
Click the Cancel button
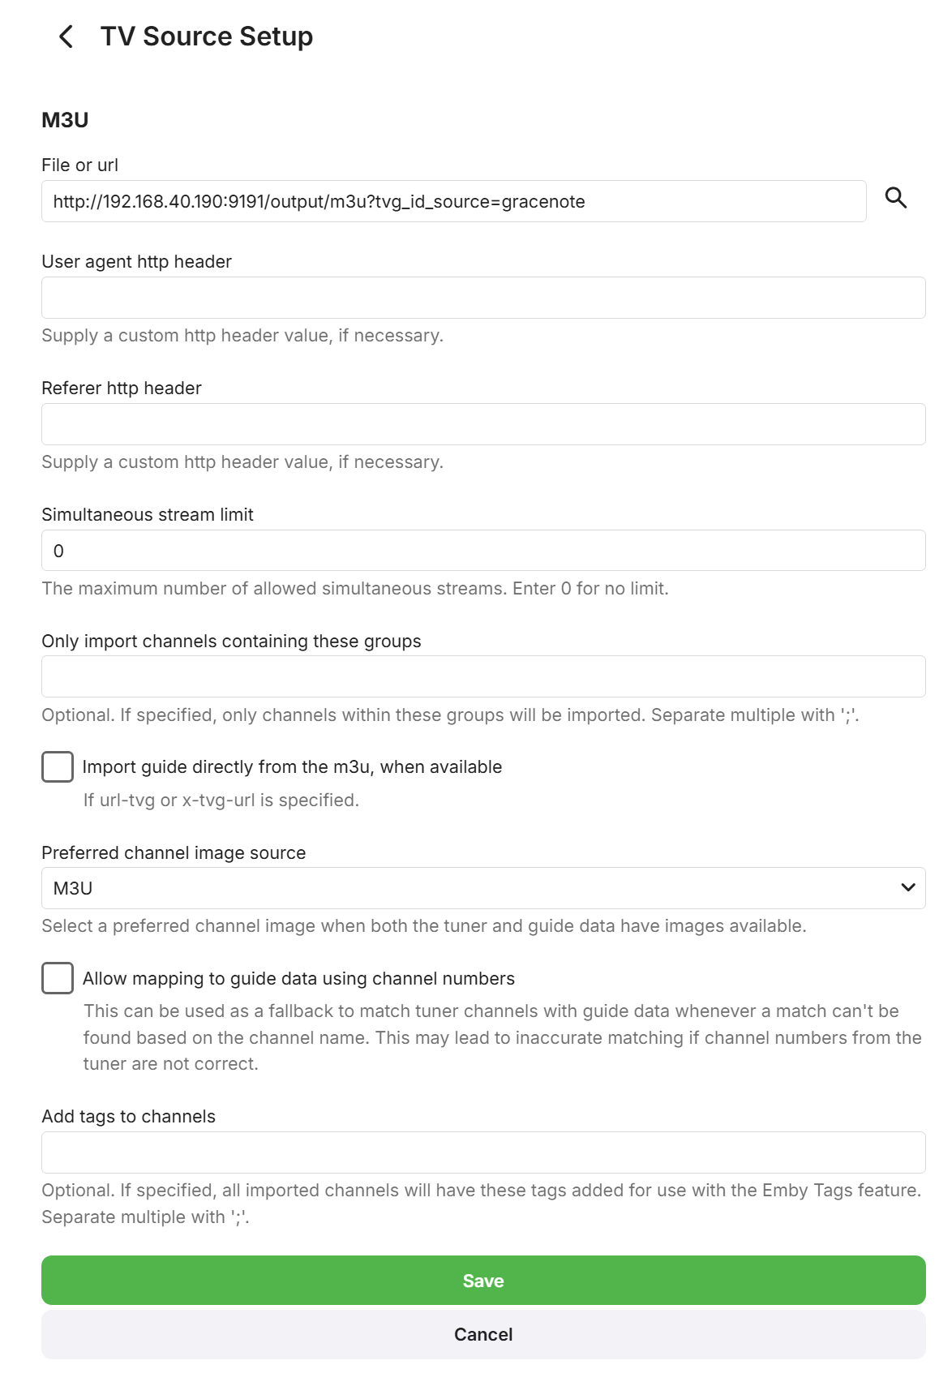[x=483, y=1335]
